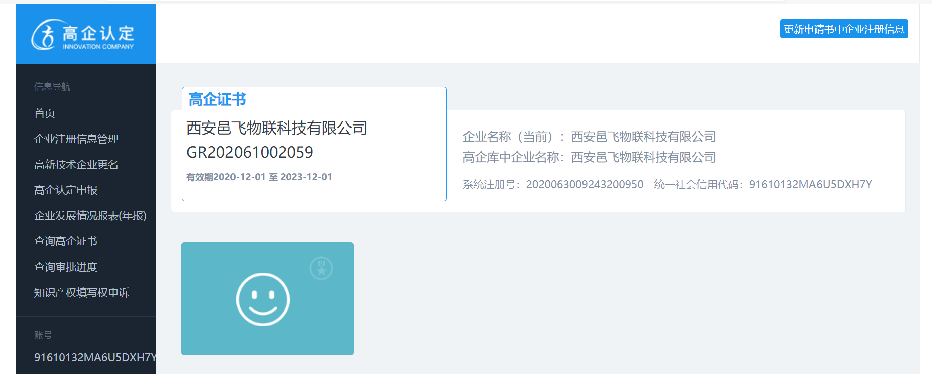Click the 高企认定 logo icon

pyautogui.click(x=83, y=34)
